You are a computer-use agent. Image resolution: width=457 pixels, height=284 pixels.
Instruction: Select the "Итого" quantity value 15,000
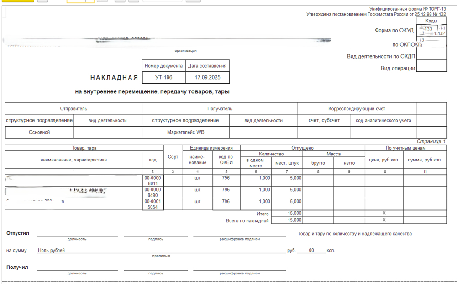click(x=287, y=214)
